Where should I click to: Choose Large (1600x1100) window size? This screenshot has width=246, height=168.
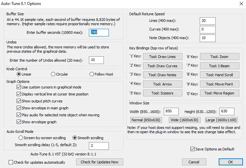[x=221, y=120]
